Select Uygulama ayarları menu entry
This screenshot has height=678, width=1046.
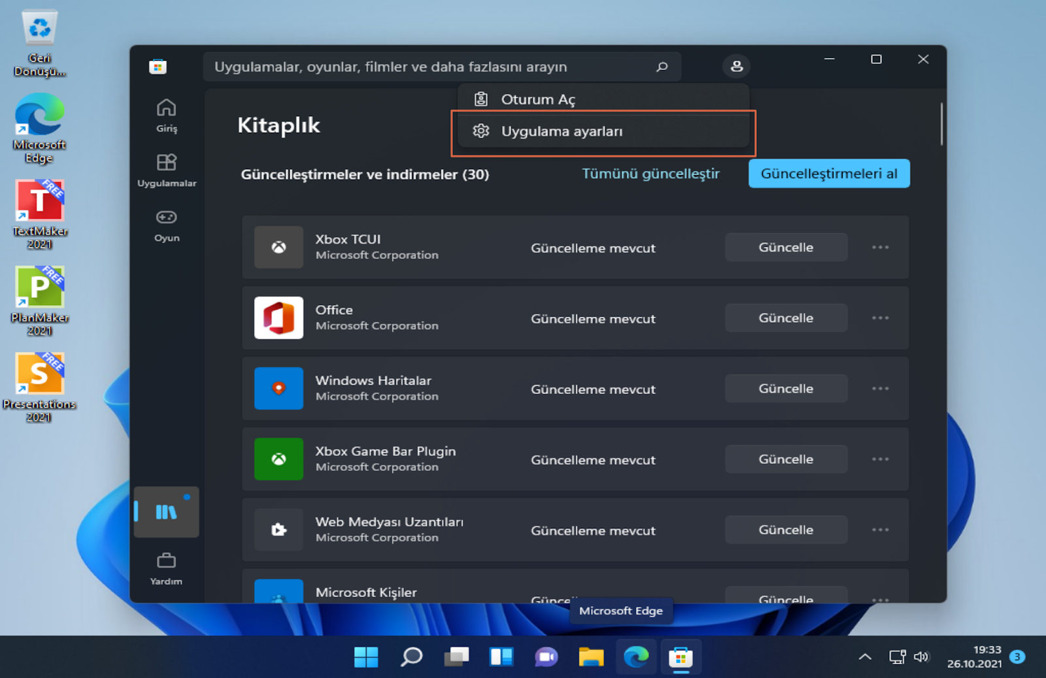[x=603, y=131]
